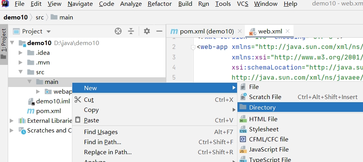The image size is (363, 162).
Task: Select Scratch File option
Action: point(265,97)
